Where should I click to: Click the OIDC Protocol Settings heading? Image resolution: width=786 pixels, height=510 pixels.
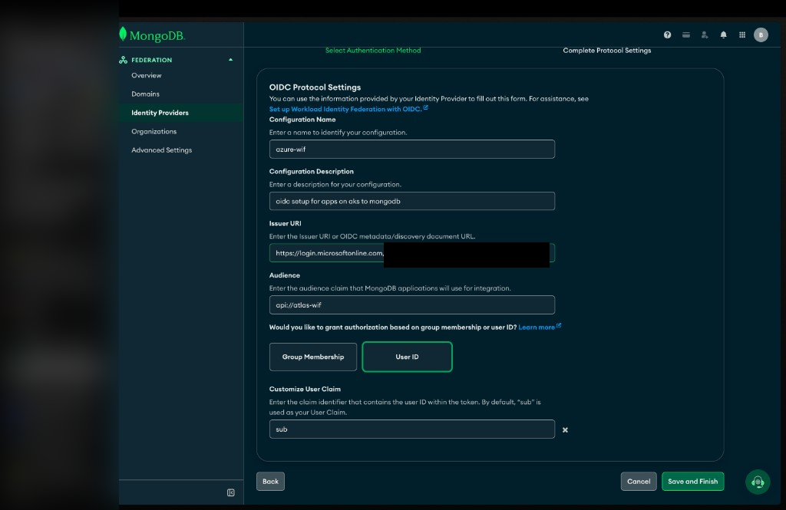pyautogui.click(x=315, y=87)
